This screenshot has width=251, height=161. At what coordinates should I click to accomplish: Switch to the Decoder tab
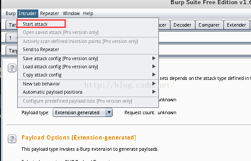click(x=183, y=25)
